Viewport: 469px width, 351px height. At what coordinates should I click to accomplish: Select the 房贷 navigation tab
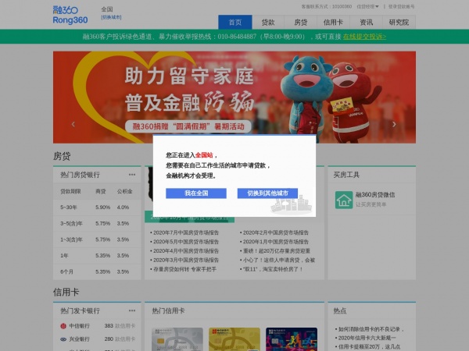click(301, 22)
